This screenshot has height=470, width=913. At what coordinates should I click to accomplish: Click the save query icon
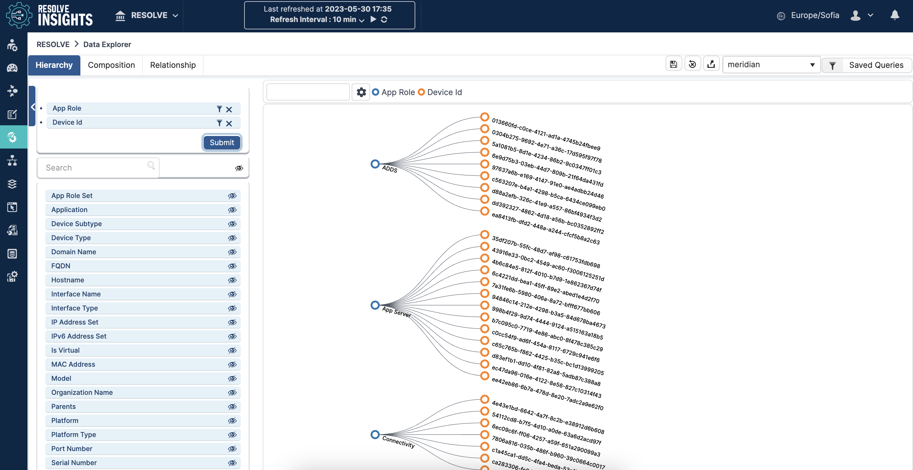(x=673, y=64)
